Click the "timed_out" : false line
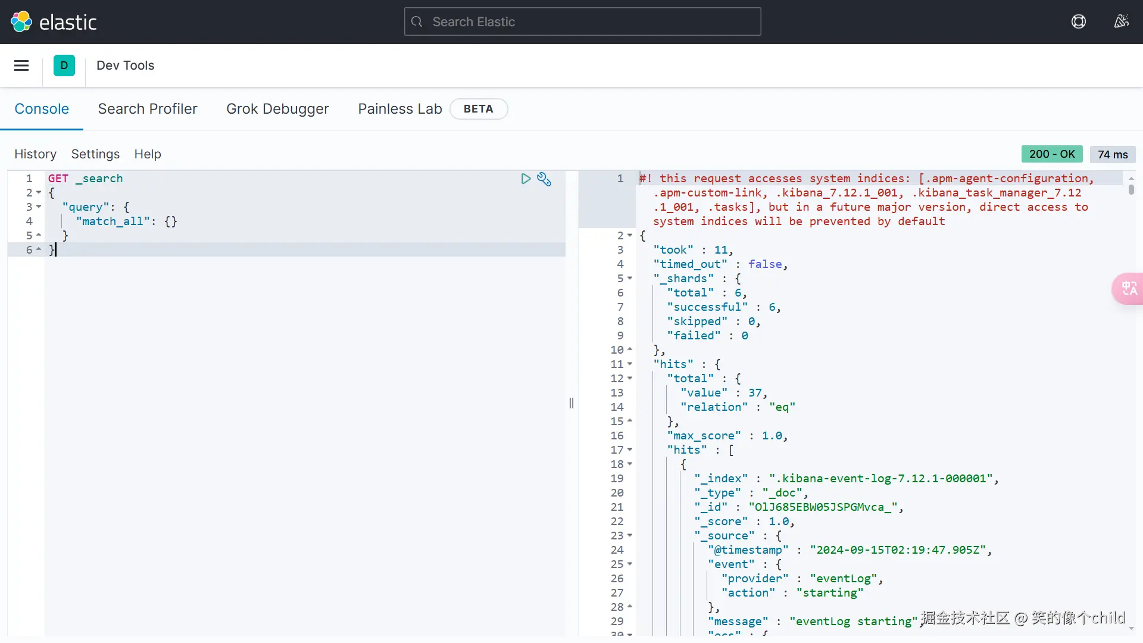The image size is (1143, 643). click(720, 264)
